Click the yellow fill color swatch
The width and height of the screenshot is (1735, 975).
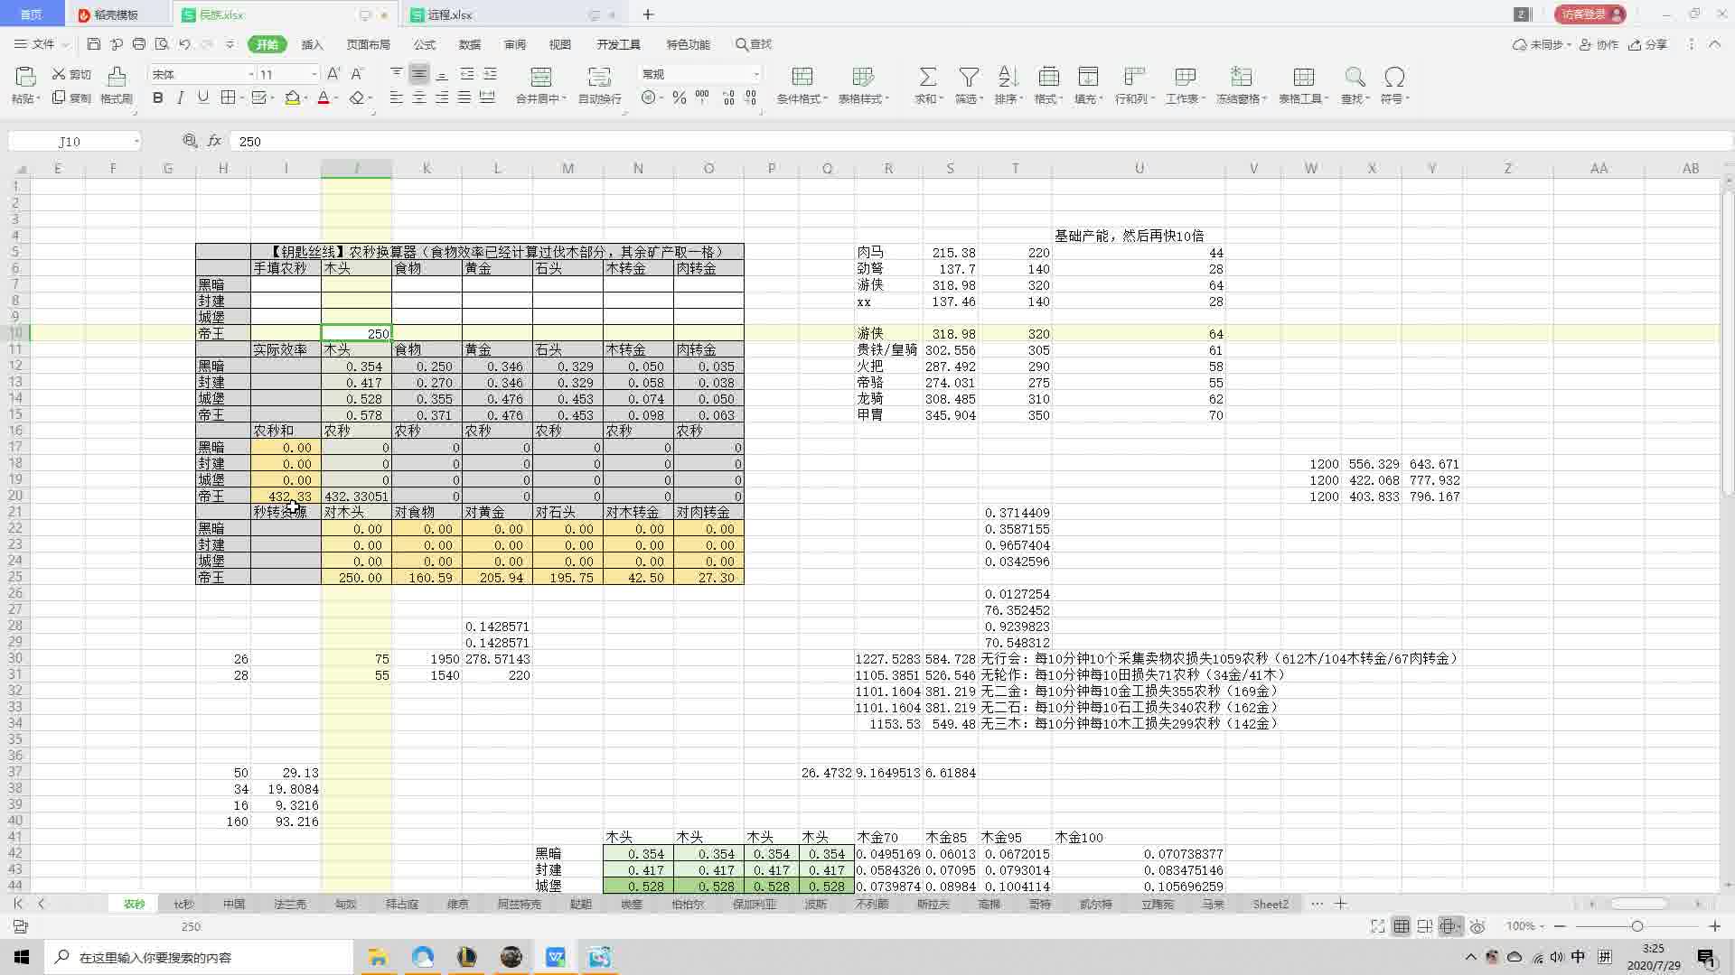[x=292, y=97]
